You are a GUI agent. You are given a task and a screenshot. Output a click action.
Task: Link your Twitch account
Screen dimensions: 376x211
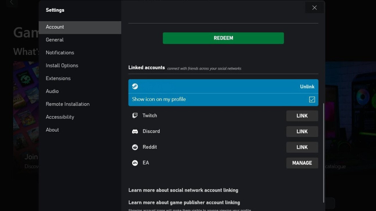tap(302, 116)
